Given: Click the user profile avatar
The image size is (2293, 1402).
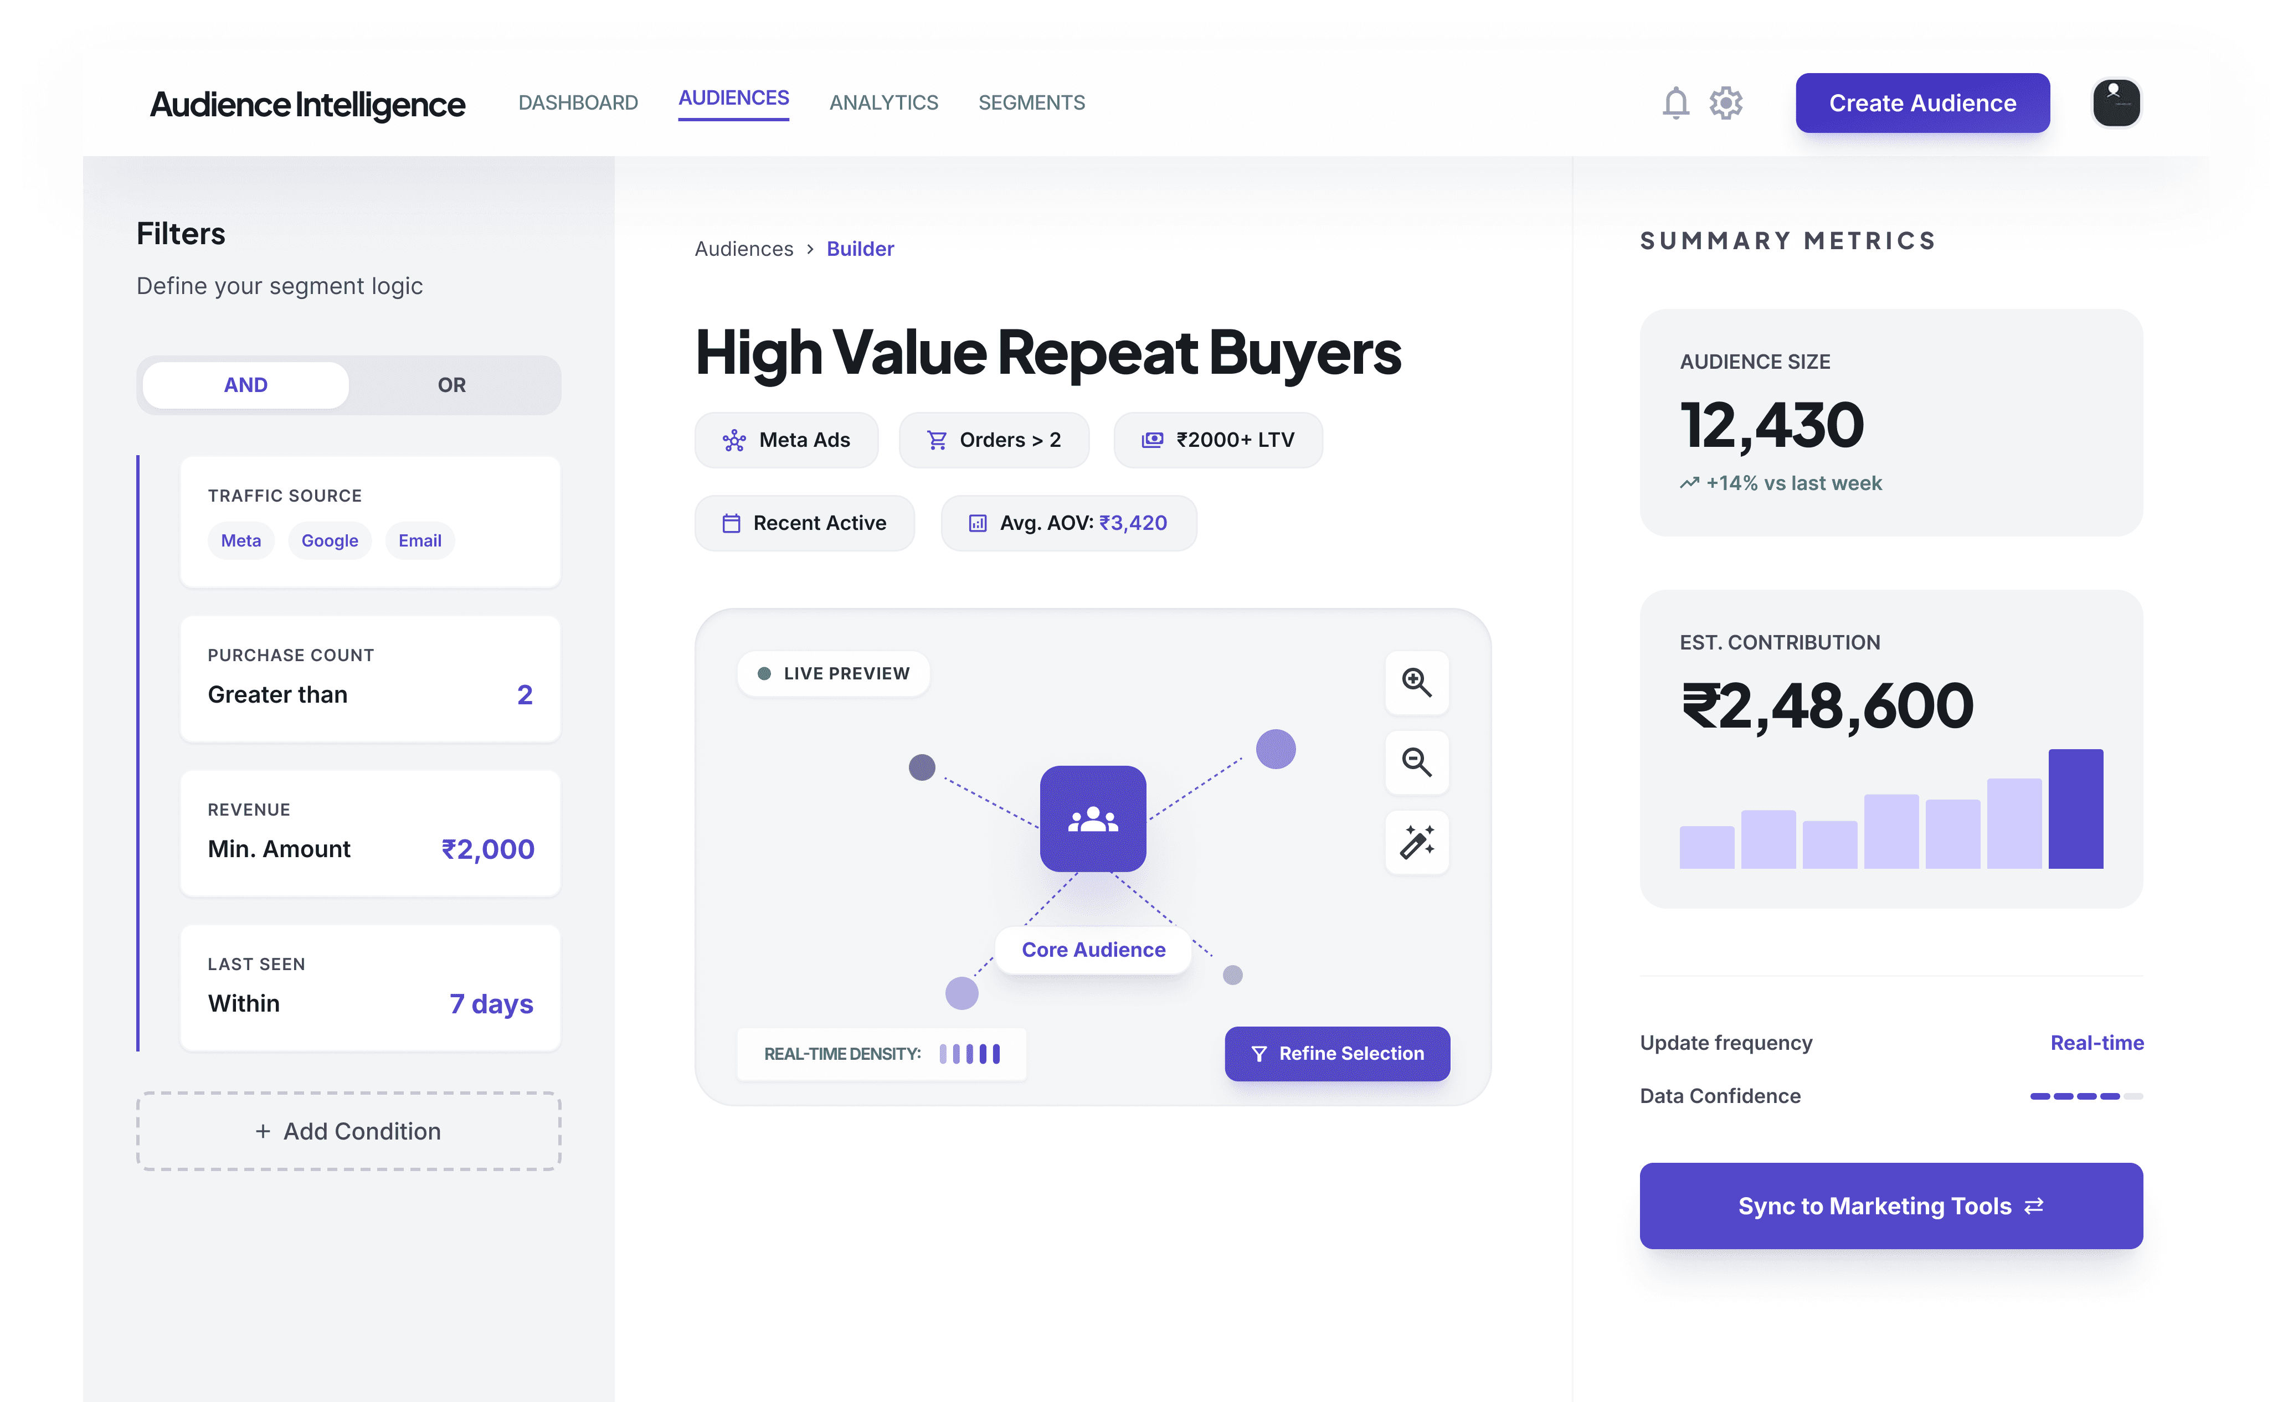Looking at the screenshot, I should point(2116,103).
